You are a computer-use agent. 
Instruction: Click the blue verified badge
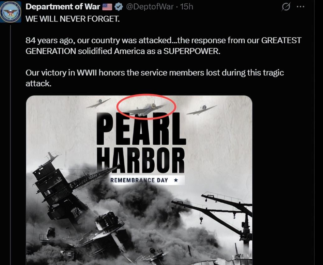pyautogui.click(x=118, y=7)
